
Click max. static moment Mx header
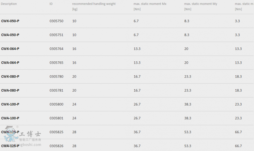click(150, 6)
